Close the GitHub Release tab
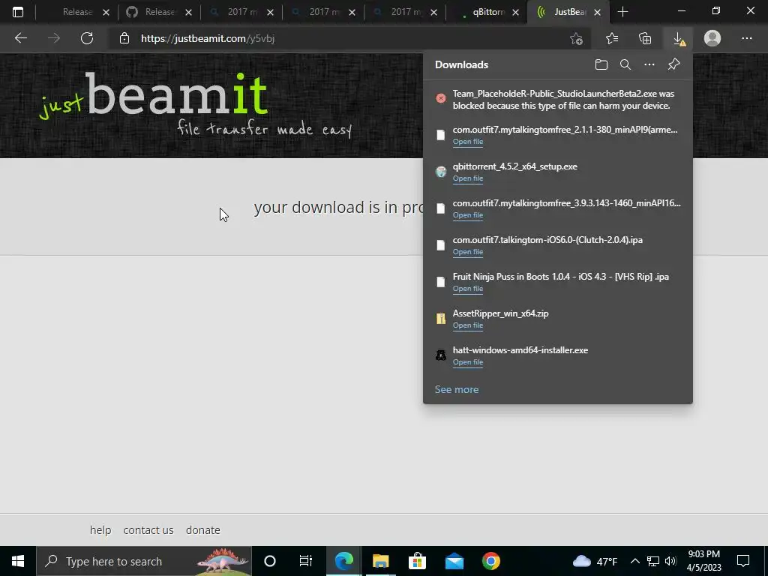Viewport: 768px width, 576px height. tap(188, 12)
